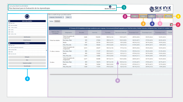
Task: Open the Logro académico section
Action: coord(151,16)
